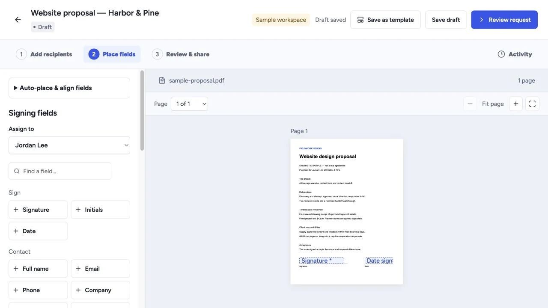Click the disabled zoom out minus icon

tap(470, 104)
